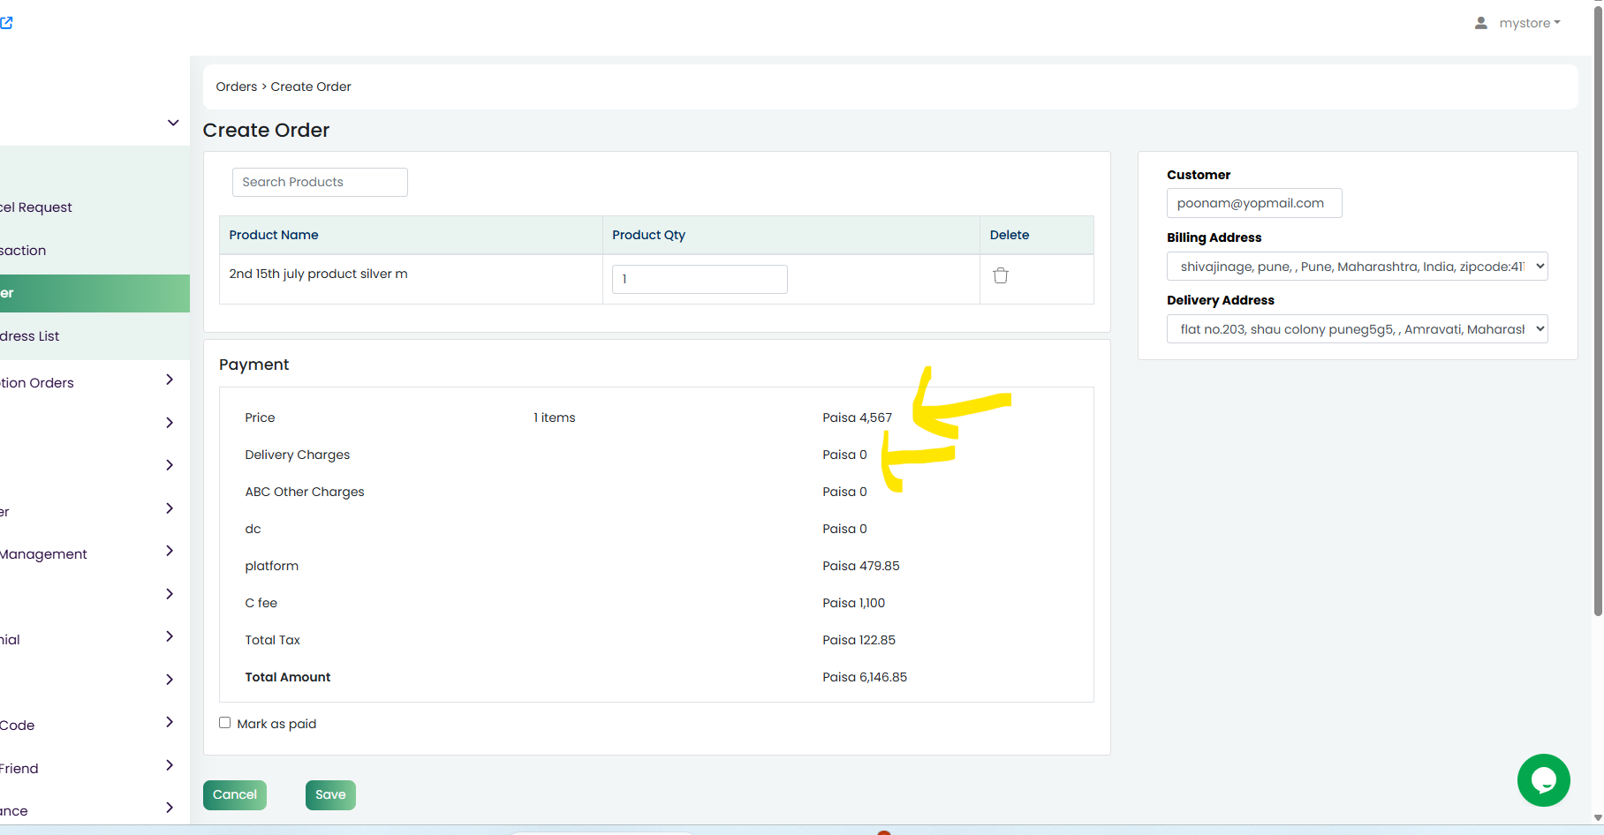
Task: Click the Price 'Paisa 4,567' value
Action: tap(857, 417)
